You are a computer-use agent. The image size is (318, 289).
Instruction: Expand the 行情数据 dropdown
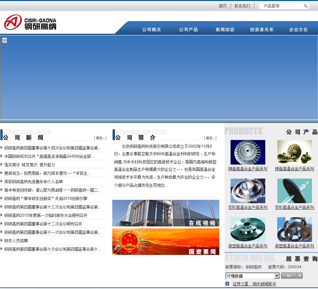[x=252, y=276]
